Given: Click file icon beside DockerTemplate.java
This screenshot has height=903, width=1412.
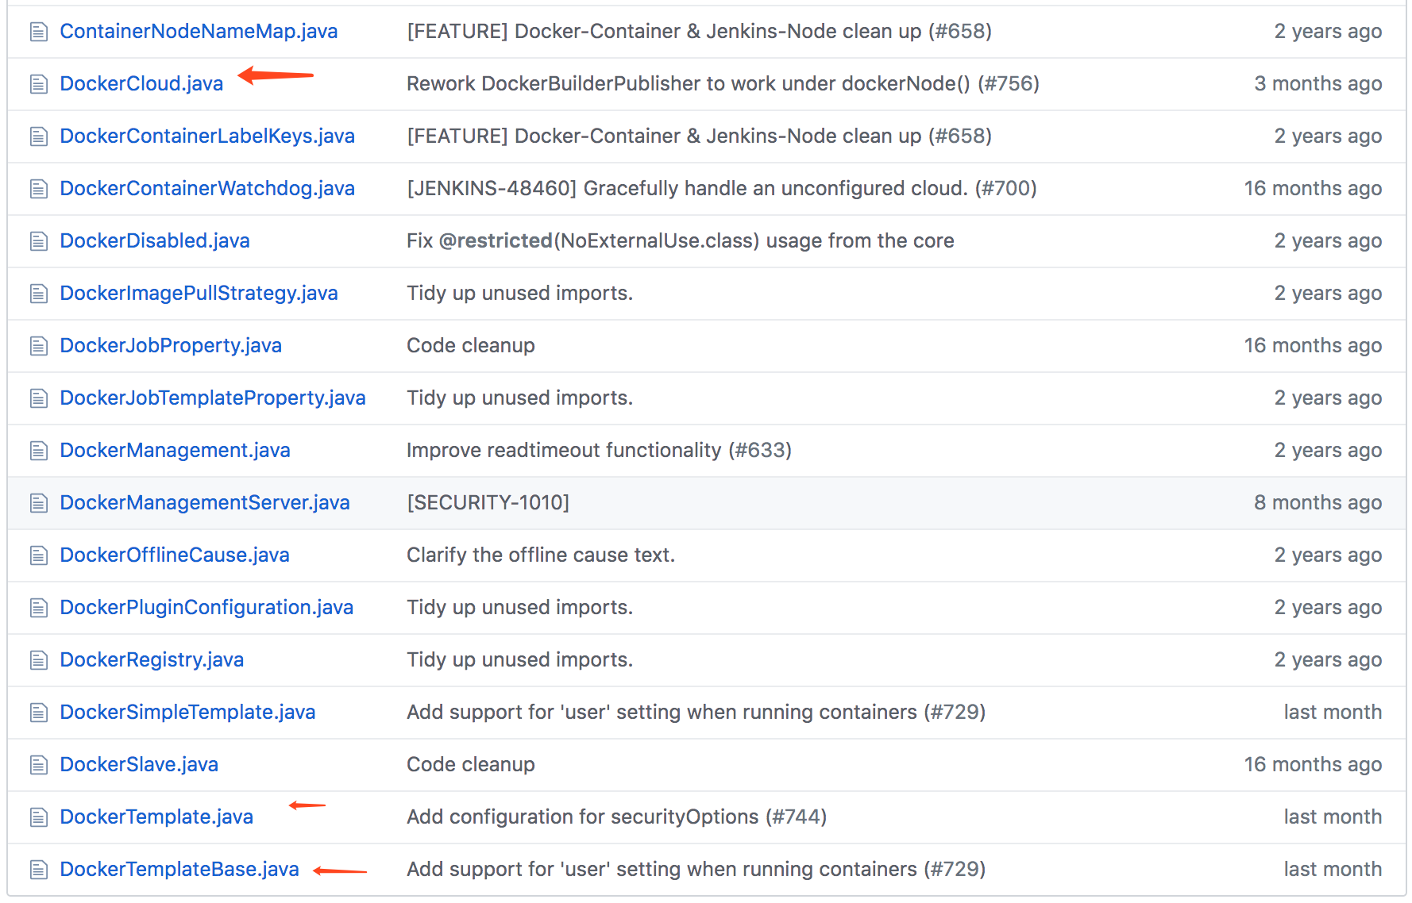Looking at the screenshot, I should tap(38, 817).
